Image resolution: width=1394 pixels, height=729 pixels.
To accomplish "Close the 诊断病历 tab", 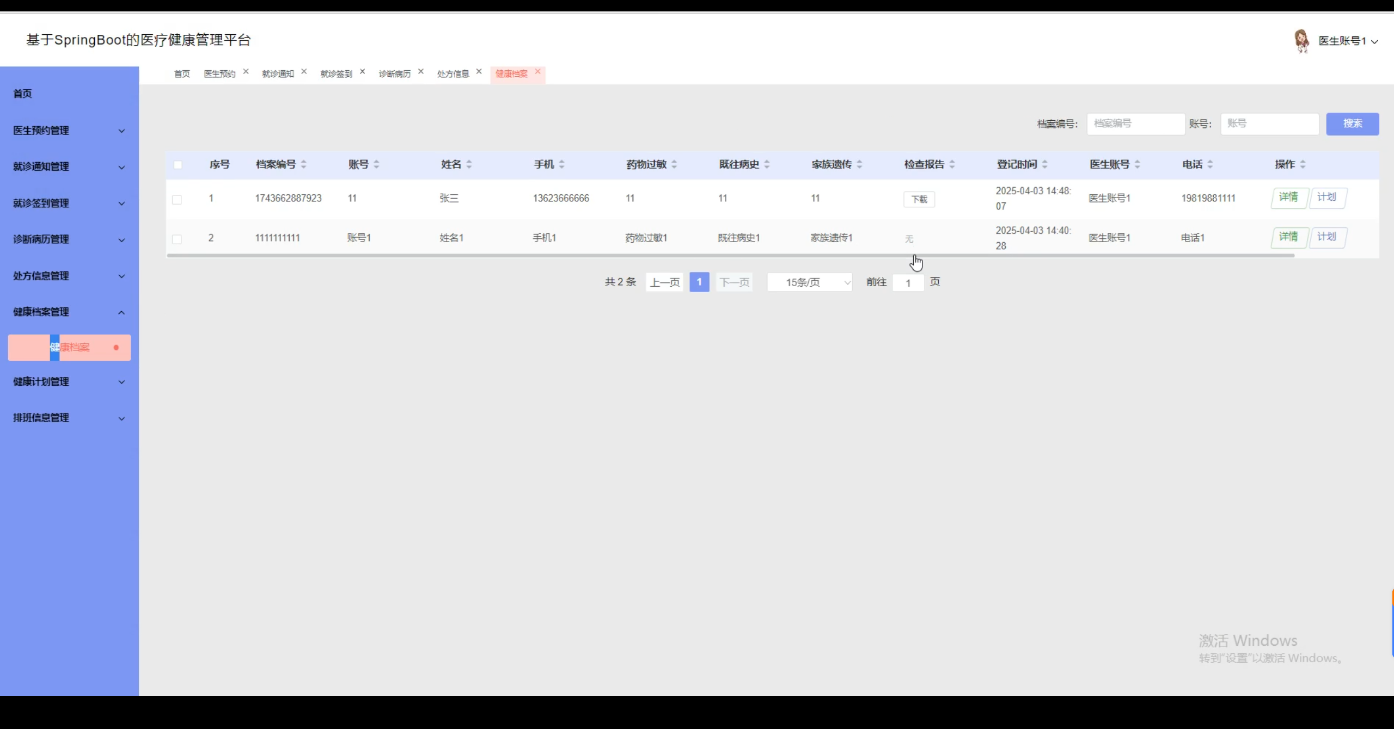I will (x=420, y=71).
